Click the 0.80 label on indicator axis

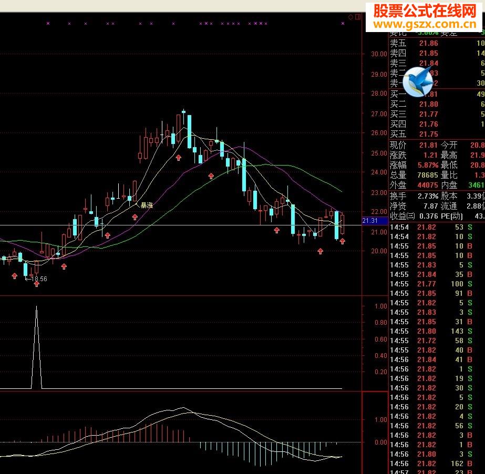click(x=381, y=323)
